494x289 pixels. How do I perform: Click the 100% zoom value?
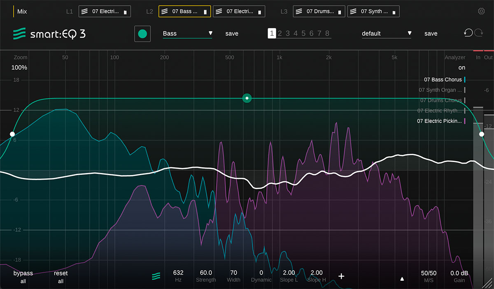tap(19, 67)
